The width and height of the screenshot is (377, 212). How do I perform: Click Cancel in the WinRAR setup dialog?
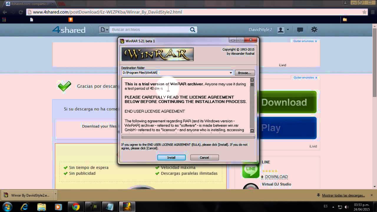(x=204, y=158)
